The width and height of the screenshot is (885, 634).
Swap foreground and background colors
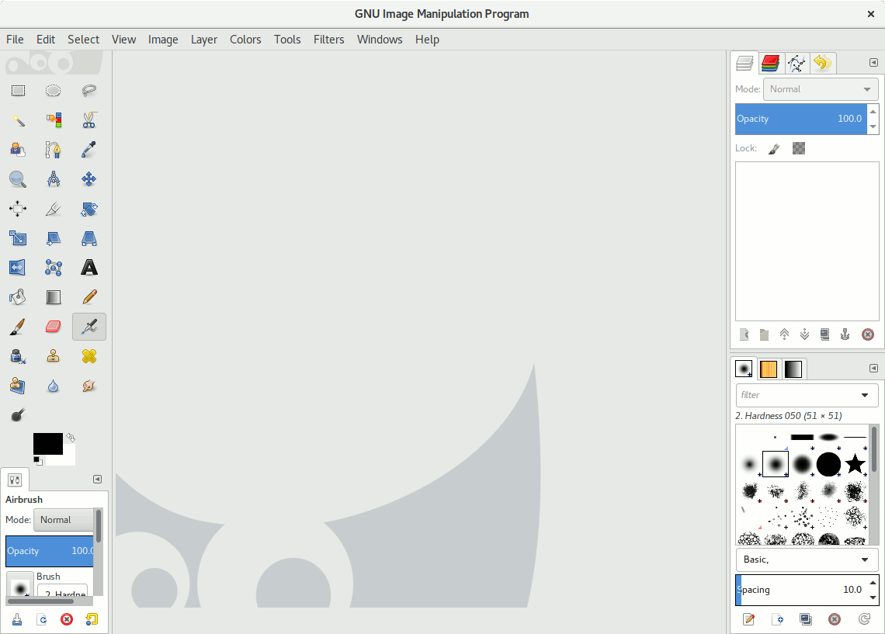pyautogui.click(x=71, y=437)
